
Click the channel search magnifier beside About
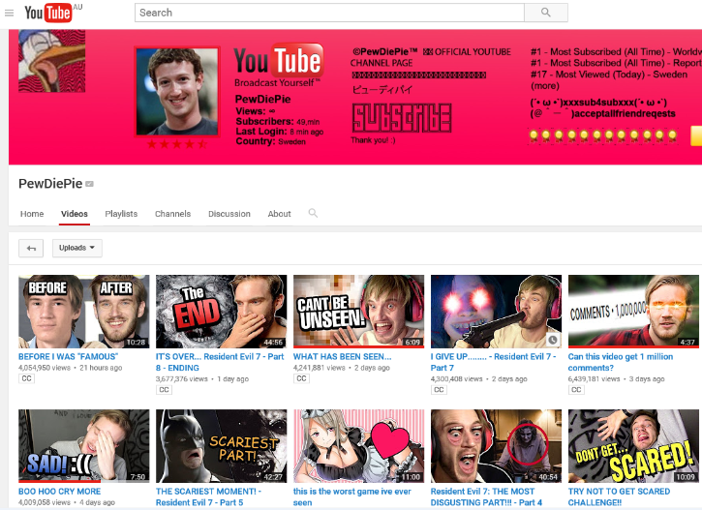tap(313, 213)
